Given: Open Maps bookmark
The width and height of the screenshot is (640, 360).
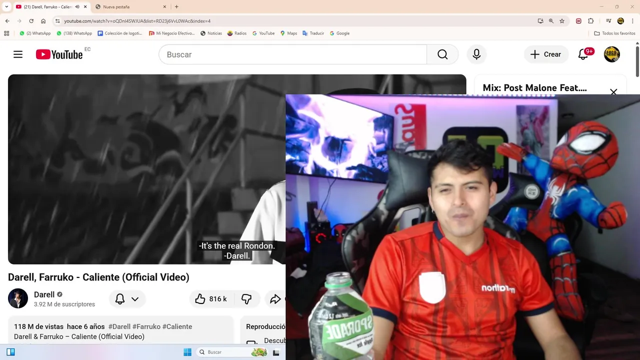Looking at the screenshot, I should (x=288, y=33).
